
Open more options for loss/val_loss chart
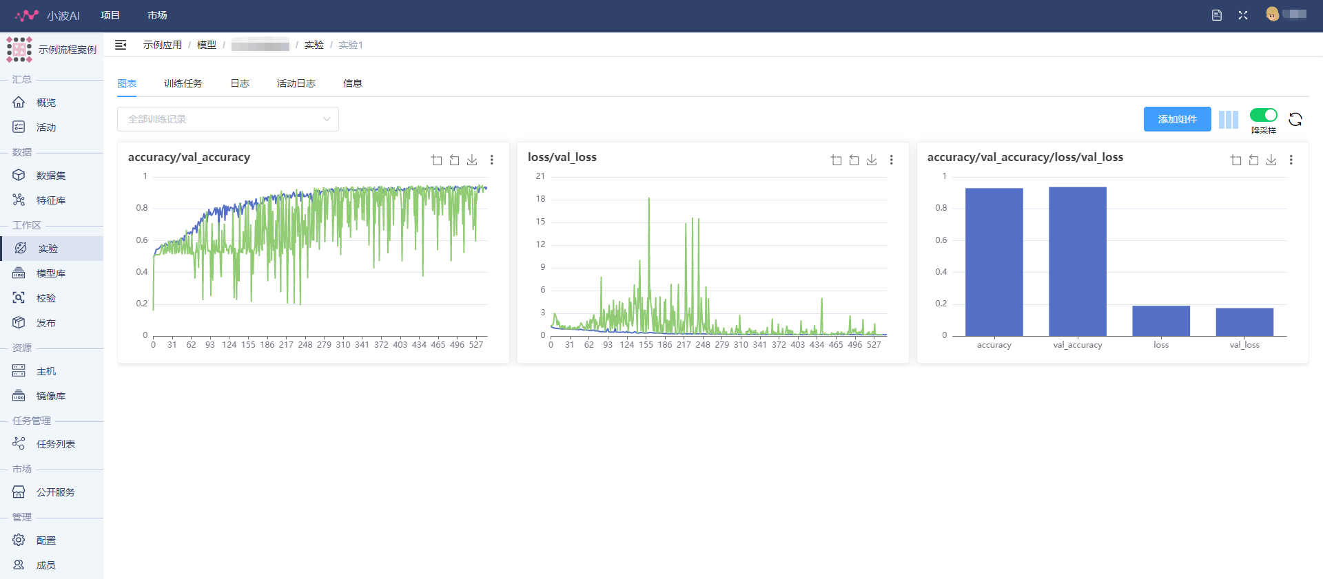pyautogui.click(x=892, y=160)
